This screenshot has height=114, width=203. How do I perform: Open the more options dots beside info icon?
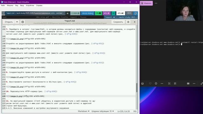pos(162,84)
